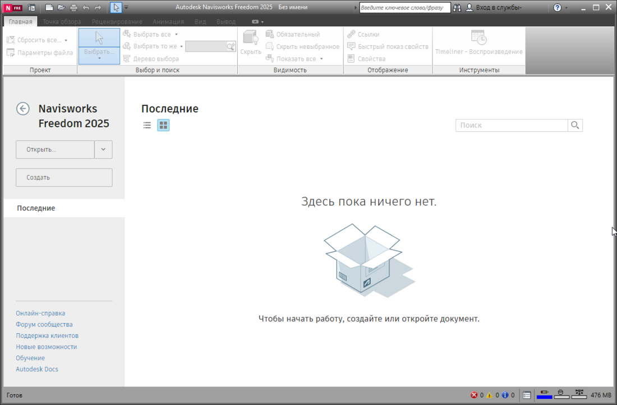Viewport: 617px width, 405px height.
Task: Click the Print icon in quick access toolbar
Action: pos(73,7)
